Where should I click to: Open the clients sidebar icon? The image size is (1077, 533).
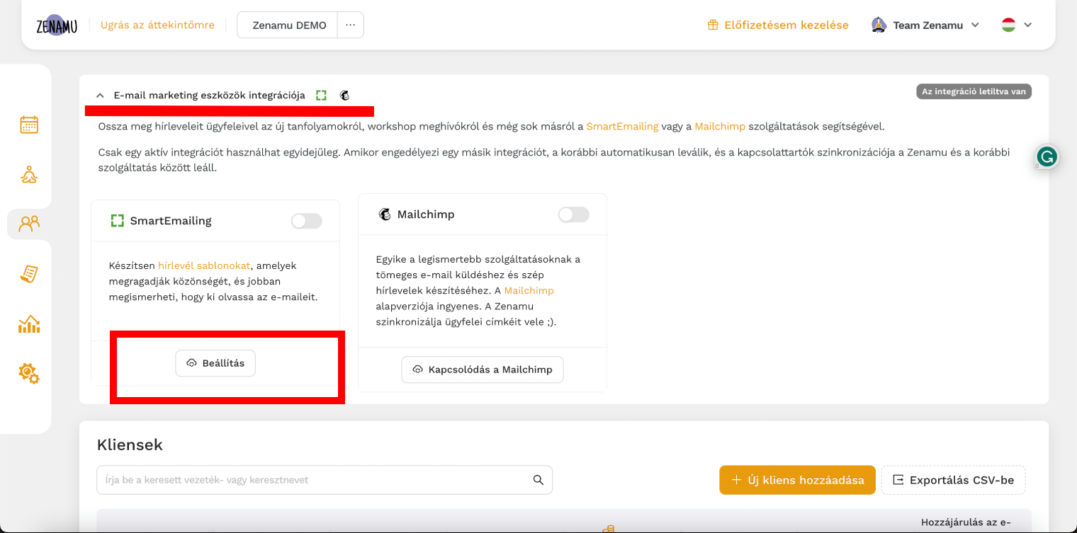tap(29, 224)
